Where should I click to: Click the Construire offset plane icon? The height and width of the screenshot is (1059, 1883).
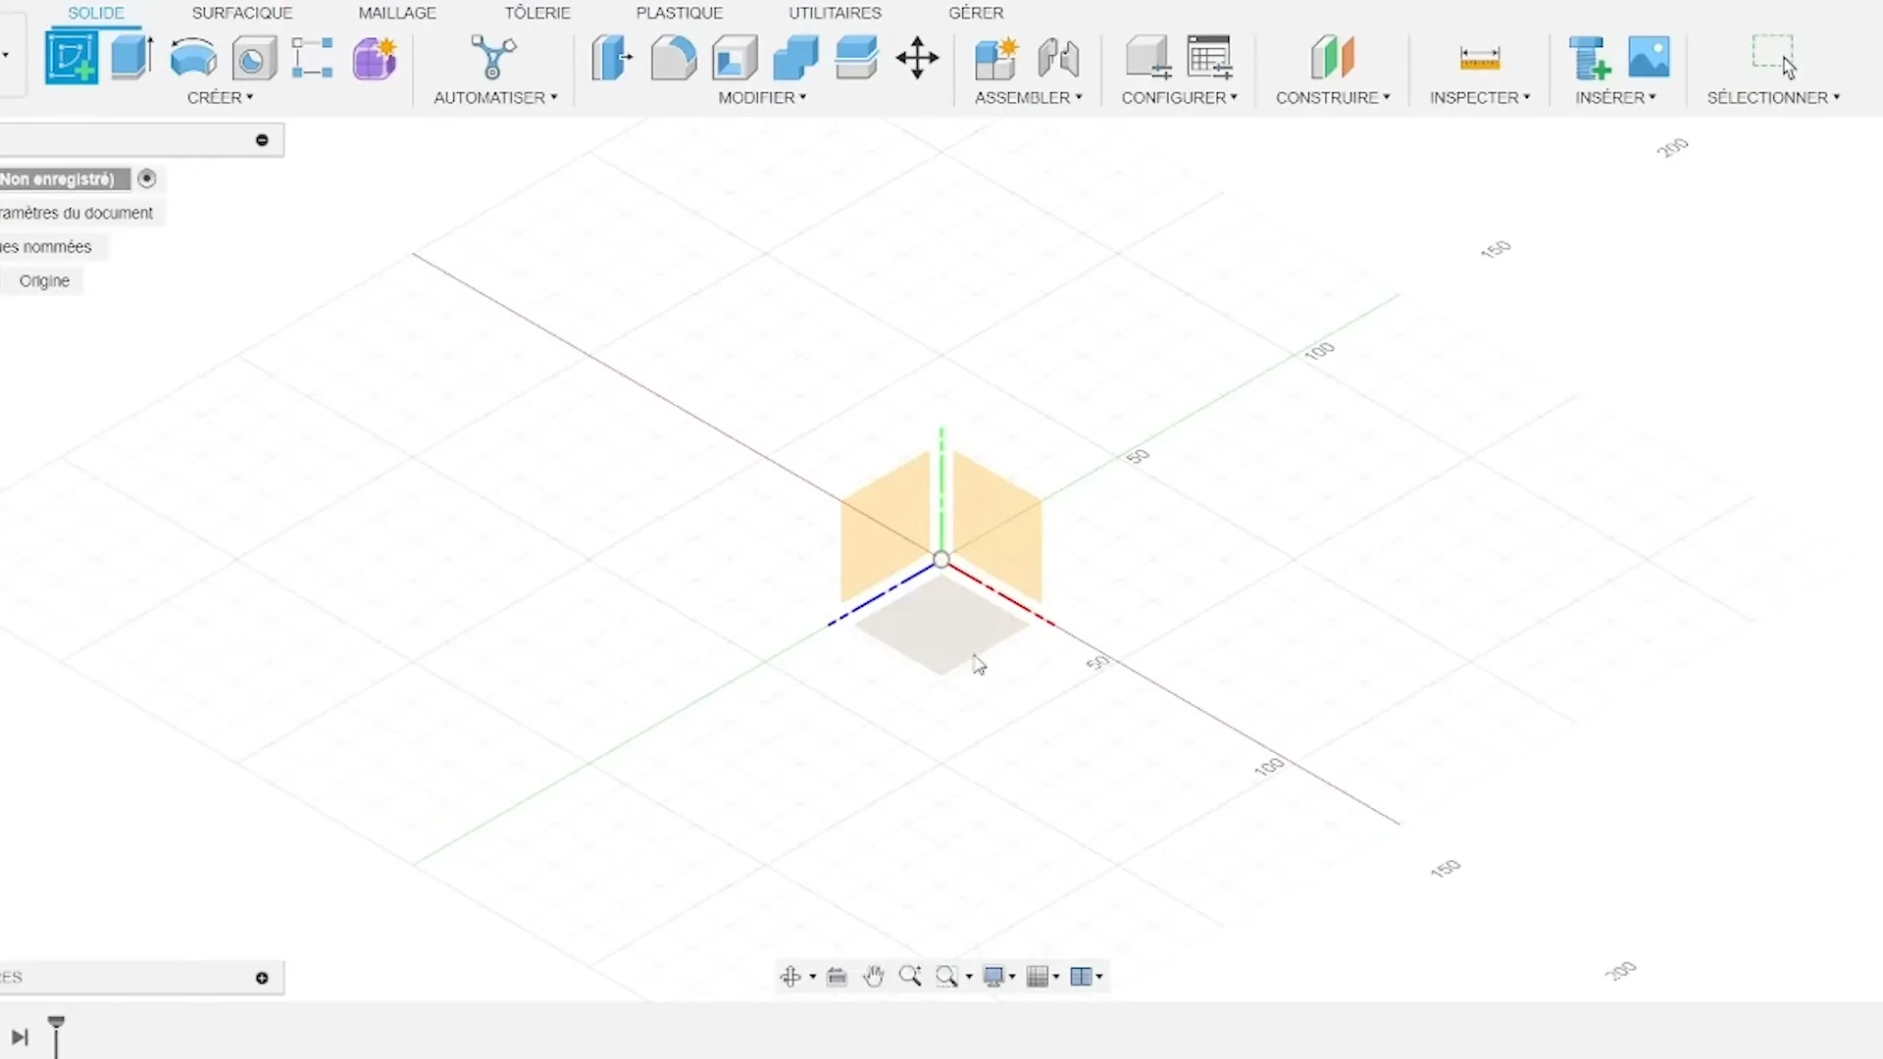[1333, 58]
